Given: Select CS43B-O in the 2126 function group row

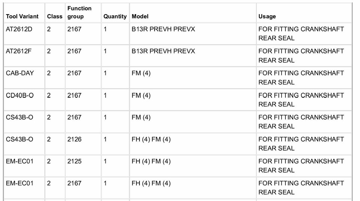Looking at the screenshot, I should pos(19,139).
